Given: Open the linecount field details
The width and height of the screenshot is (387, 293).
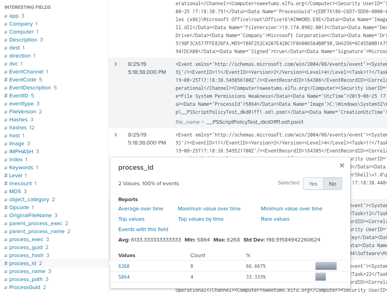Looking at the screenshot, I should [20, 183].
